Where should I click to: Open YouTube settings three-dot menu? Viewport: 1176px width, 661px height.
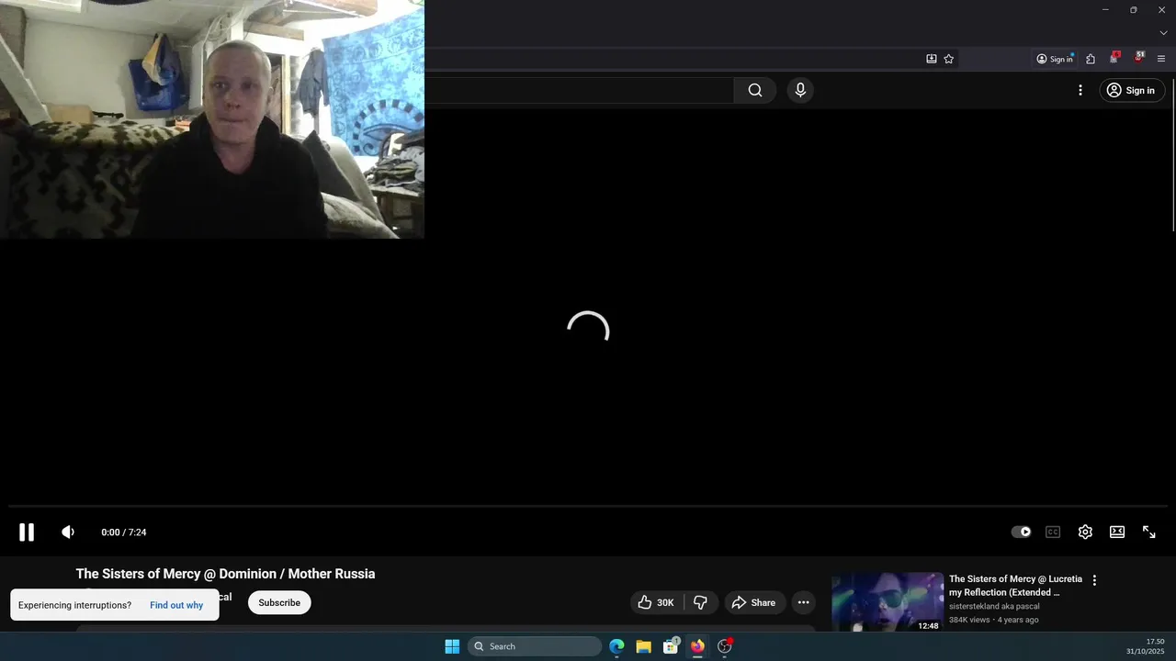coord(1080,90)
